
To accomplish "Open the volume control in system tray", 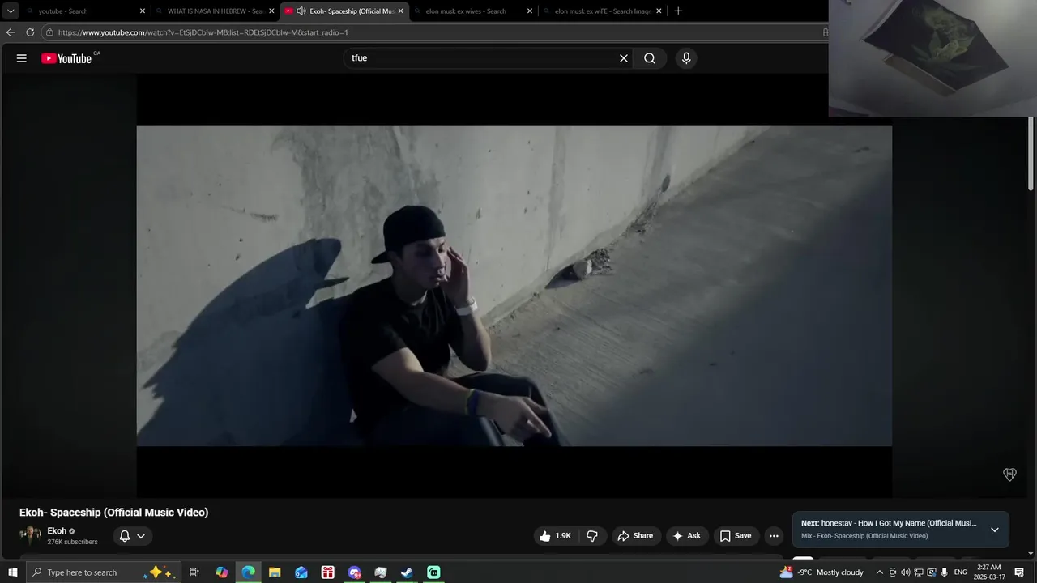I will 906,572.
